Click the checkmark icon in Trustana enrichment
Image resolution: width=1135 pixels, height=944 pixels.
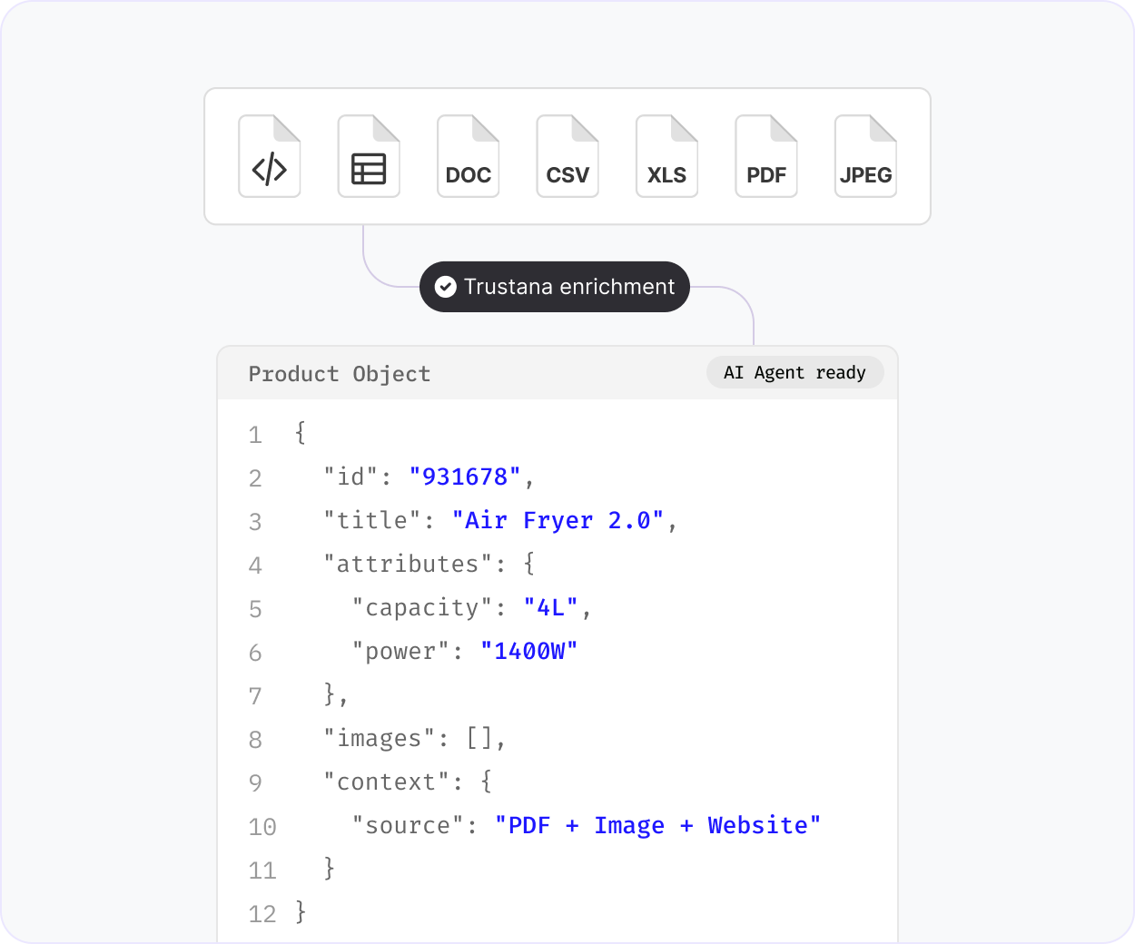point(445,287)
